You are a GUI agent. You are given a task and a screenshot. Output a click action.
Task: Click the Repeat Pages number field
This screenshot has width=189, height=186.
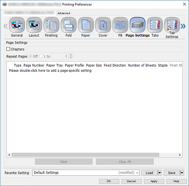pyautogui.click(x=60, y=56)
